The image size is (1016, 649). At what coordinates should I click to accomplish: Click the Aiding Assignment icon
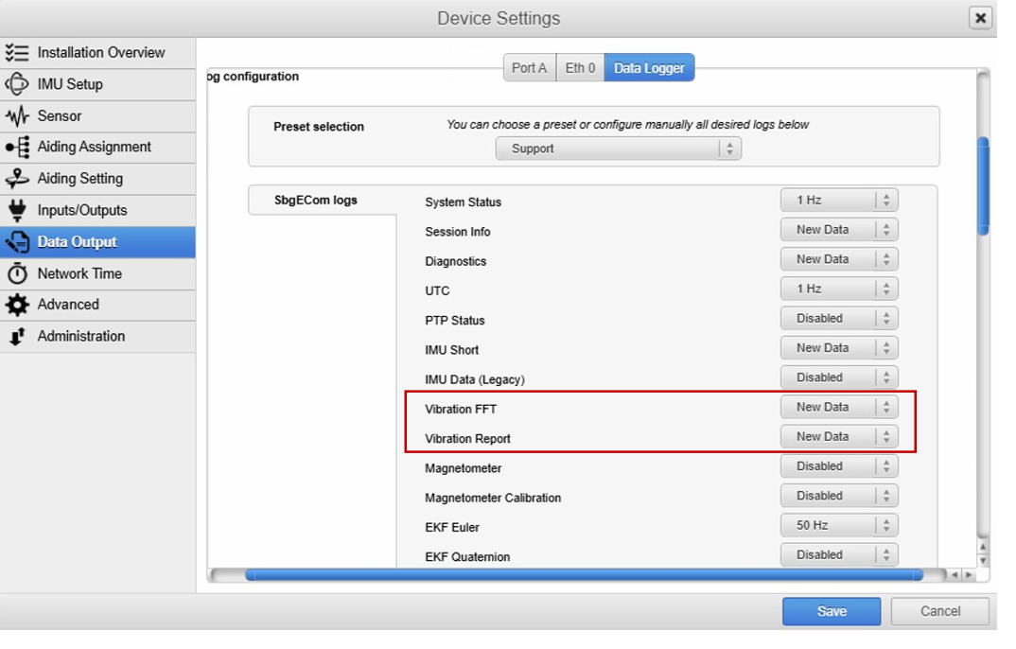17,148
